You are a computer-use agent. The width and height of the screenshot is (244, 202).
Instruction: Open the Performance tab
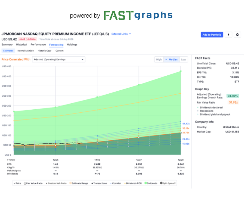38,44
